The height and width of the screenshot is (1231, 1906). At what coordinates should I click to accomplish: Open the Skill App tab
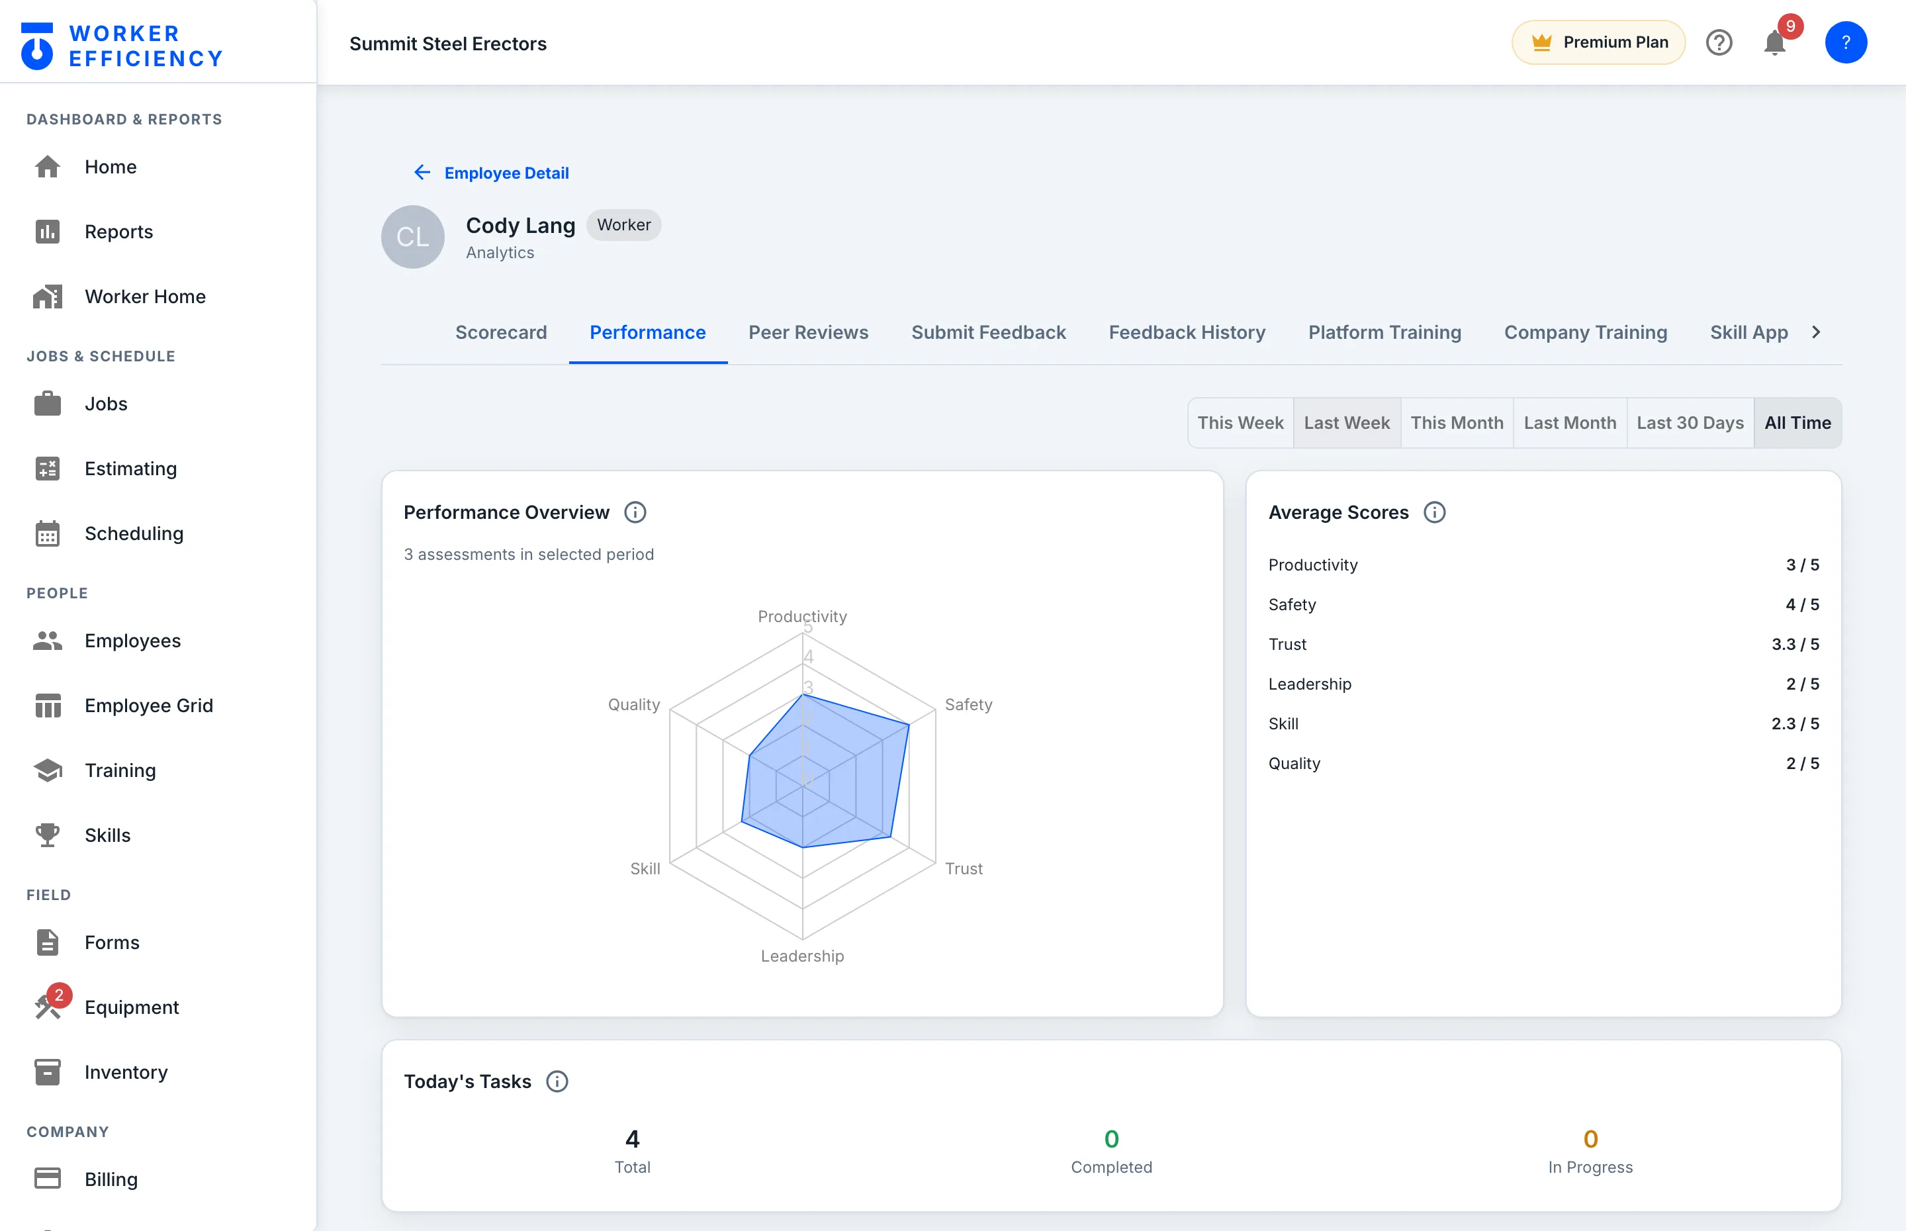tap(1748, 332)
